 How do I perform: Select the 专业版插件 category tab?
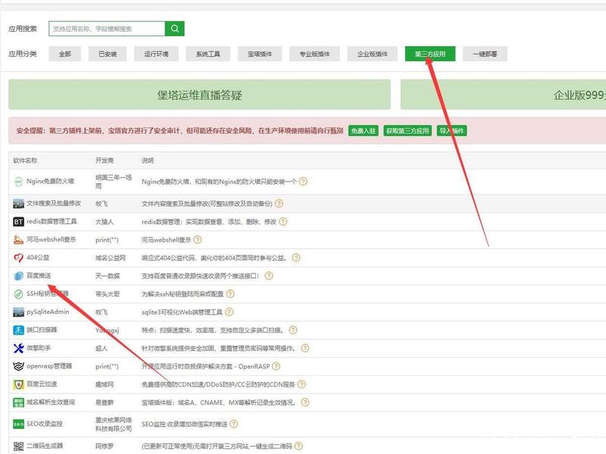[x=314, y=54]
